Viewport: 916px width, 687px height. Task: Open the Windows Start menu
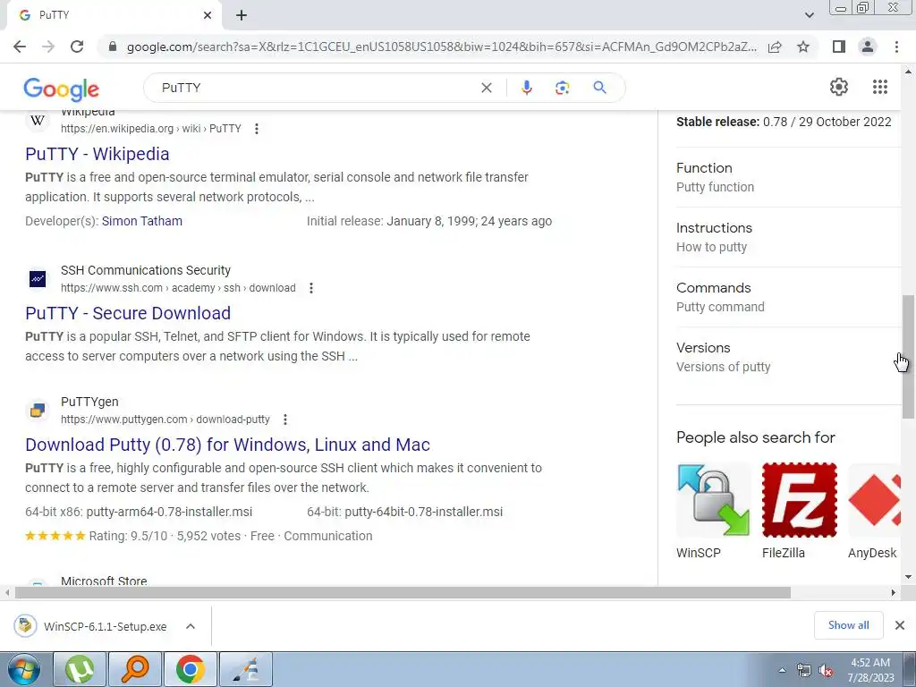(24, 669)
